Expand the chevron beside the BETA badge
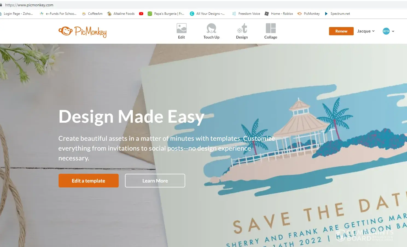 393,31
